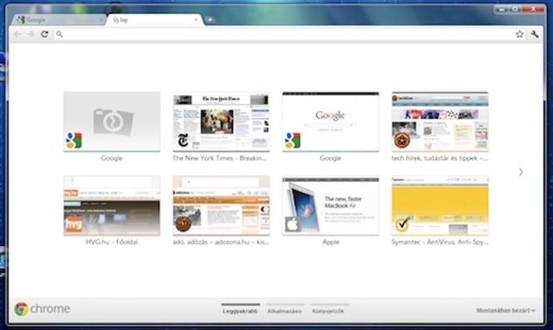The width and height of the screenshot is (553, 330).
Task: Select the Alkalmazások section
Action: [x=285, y=308]
